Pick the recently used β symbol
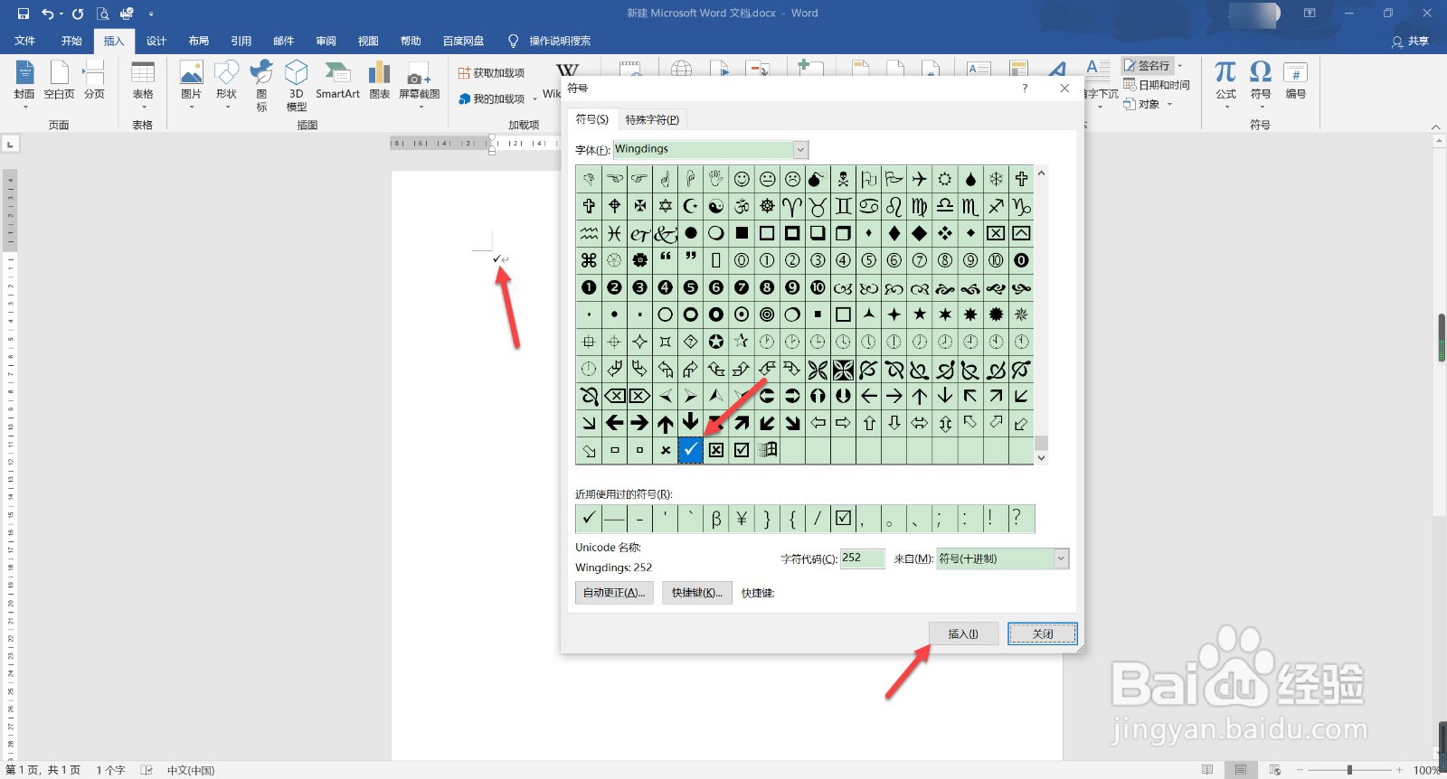Viewport: 1447px width, 779px height. tap(716, 519)
